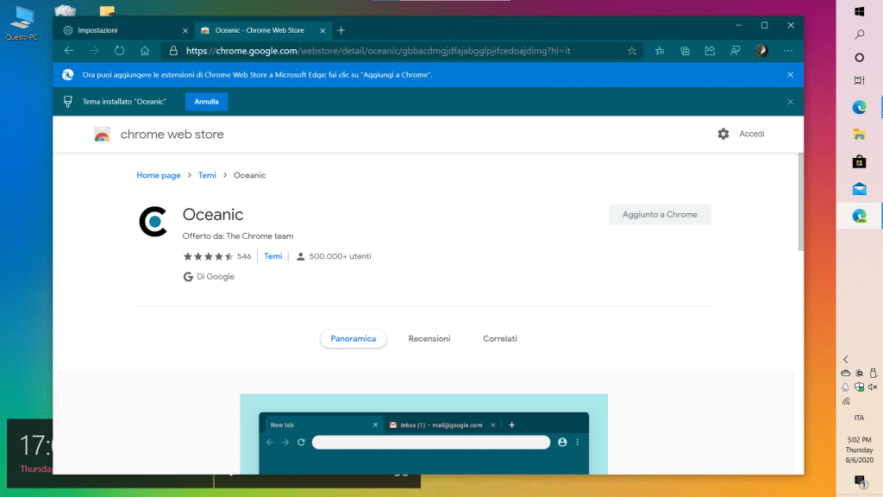This screenshot has width=883, height=497.
Task: Bookmark this page with the star icon
Action: (x=632, y=51)
